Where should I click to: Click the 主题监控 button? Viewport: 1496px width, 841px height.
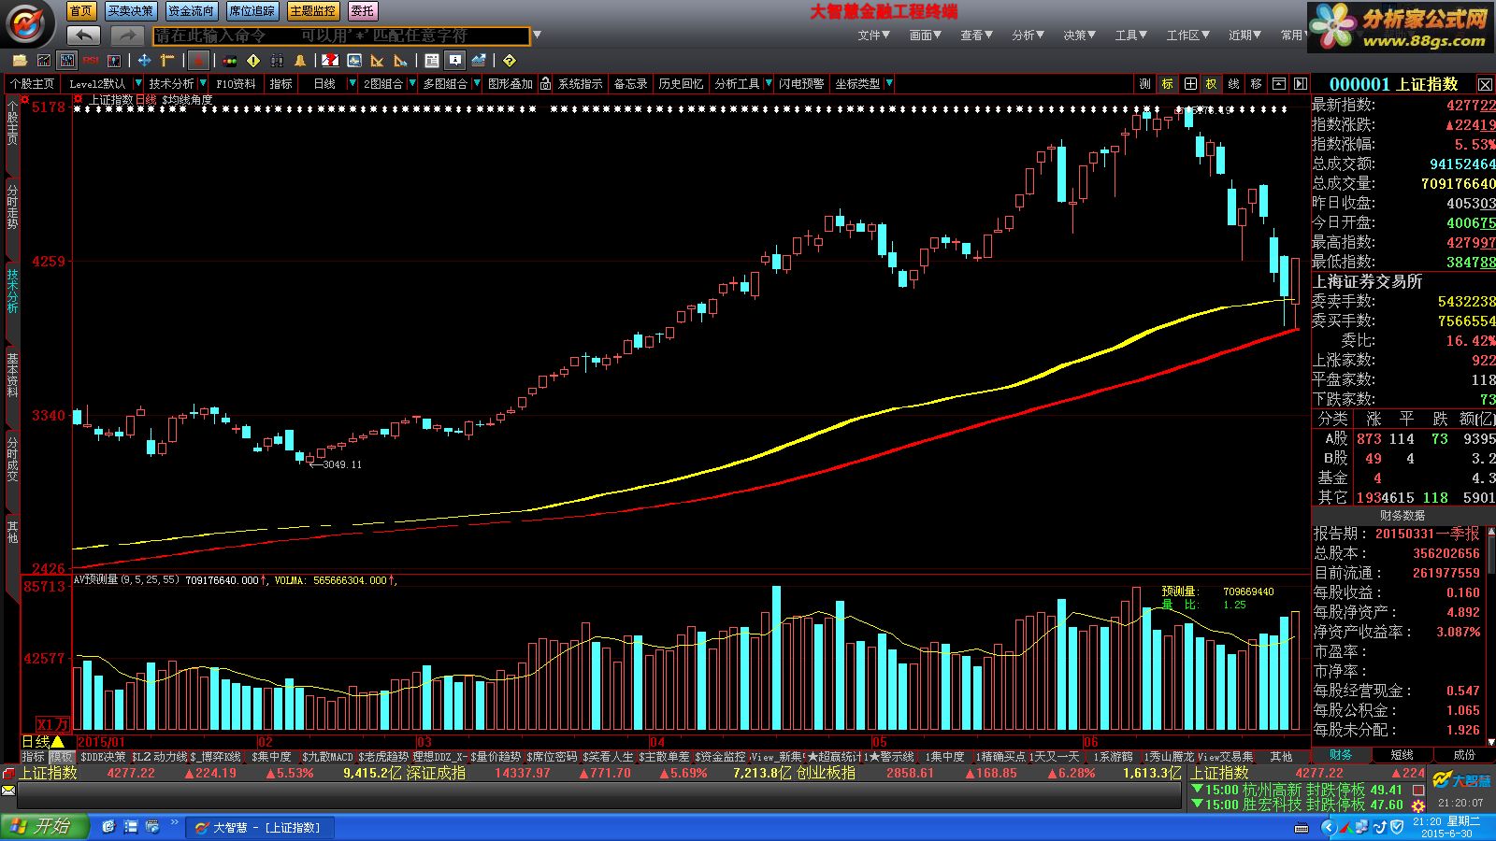[x=312, y=10]
